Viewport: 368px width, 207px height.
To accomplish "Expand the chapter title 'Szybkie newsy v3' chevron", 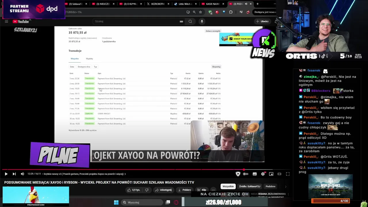I will click(125, 174).
